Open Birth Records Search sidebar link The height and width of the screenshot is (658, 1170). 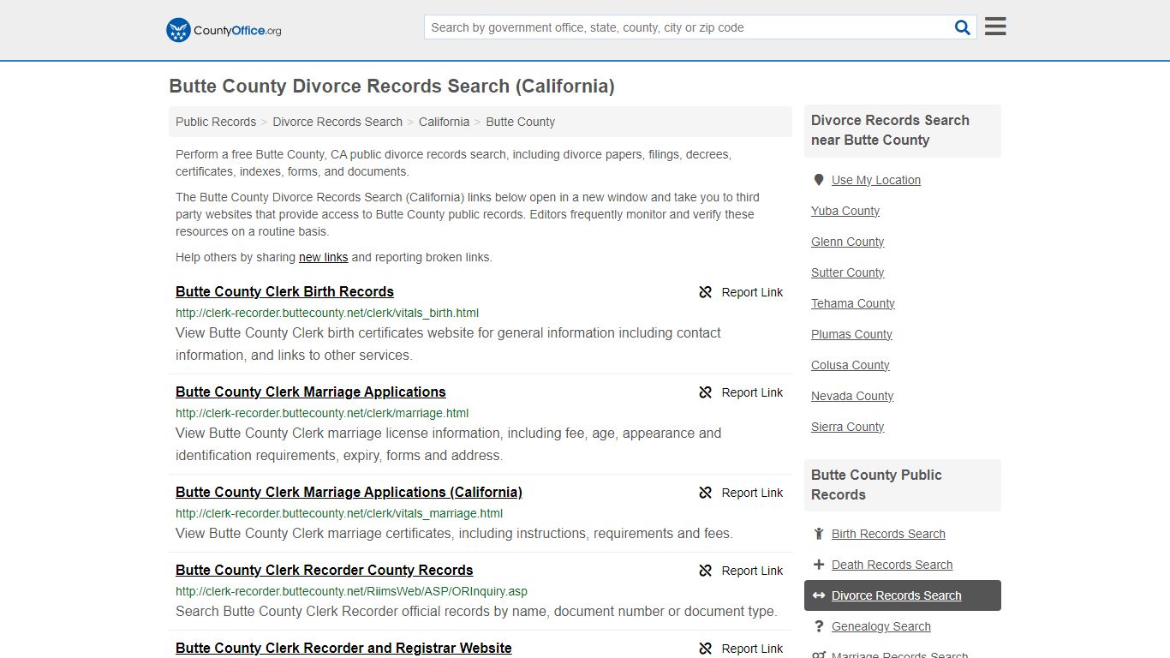[x=888, y=534]
